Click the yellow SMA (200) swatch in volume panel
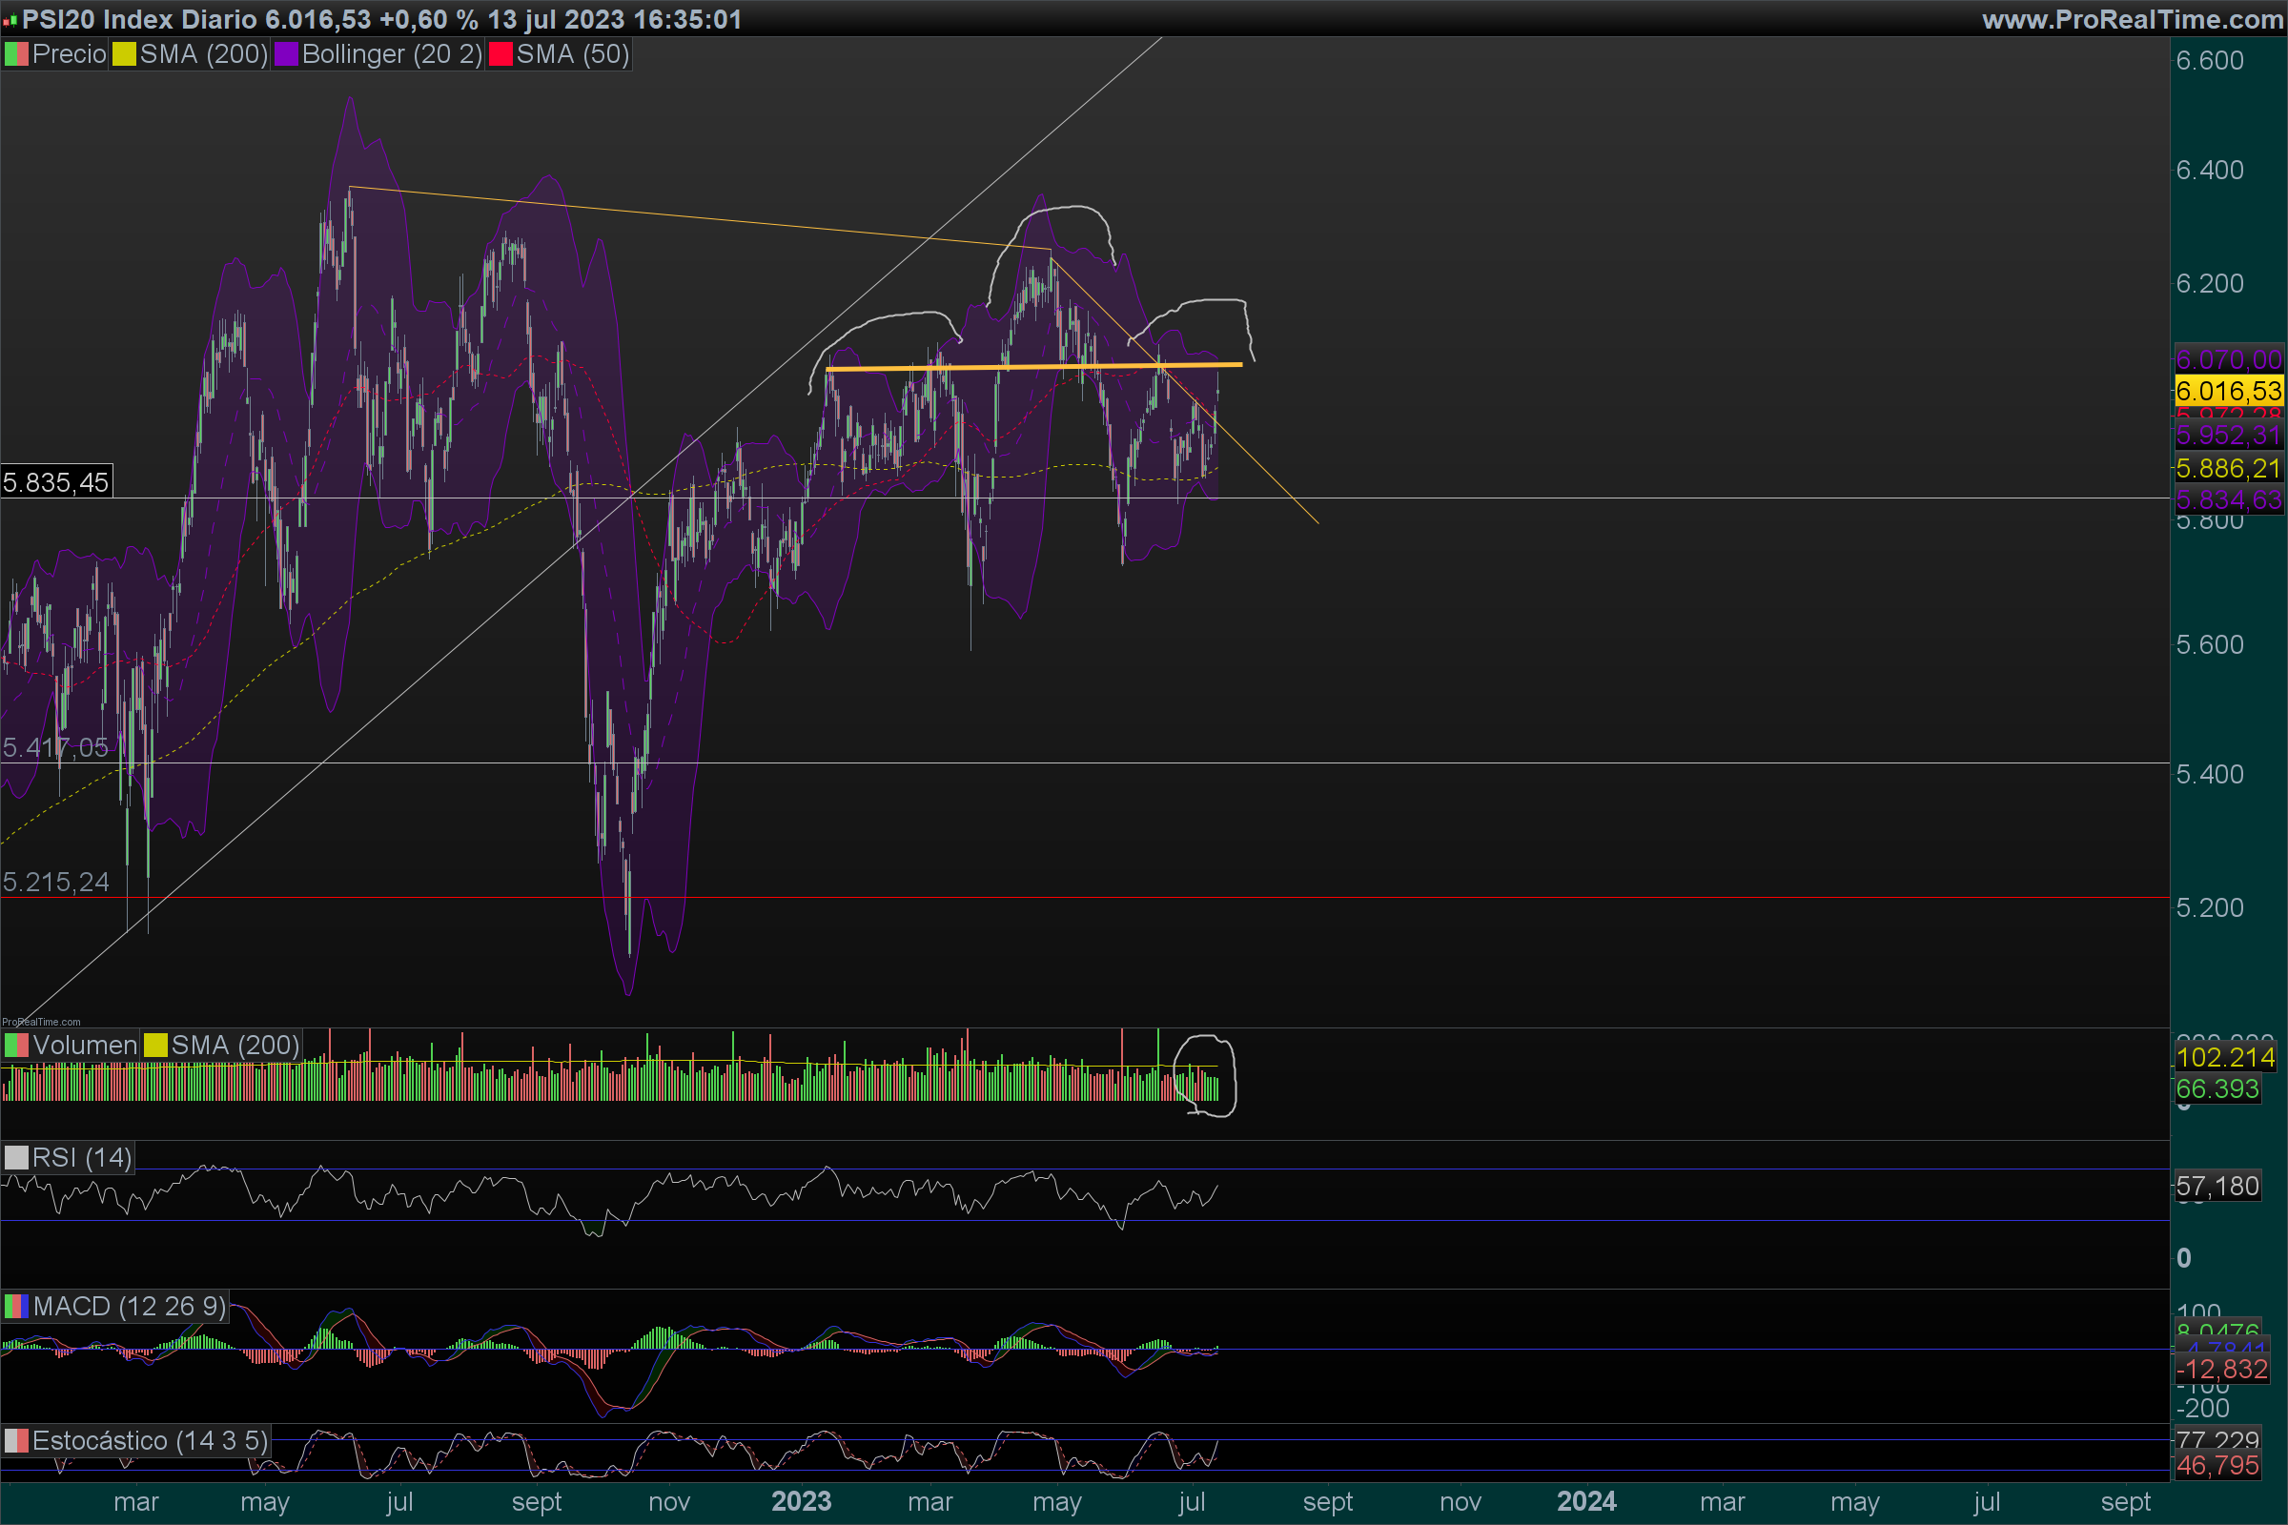This screenshot has width=2288, height=1525. [155, 1046]
